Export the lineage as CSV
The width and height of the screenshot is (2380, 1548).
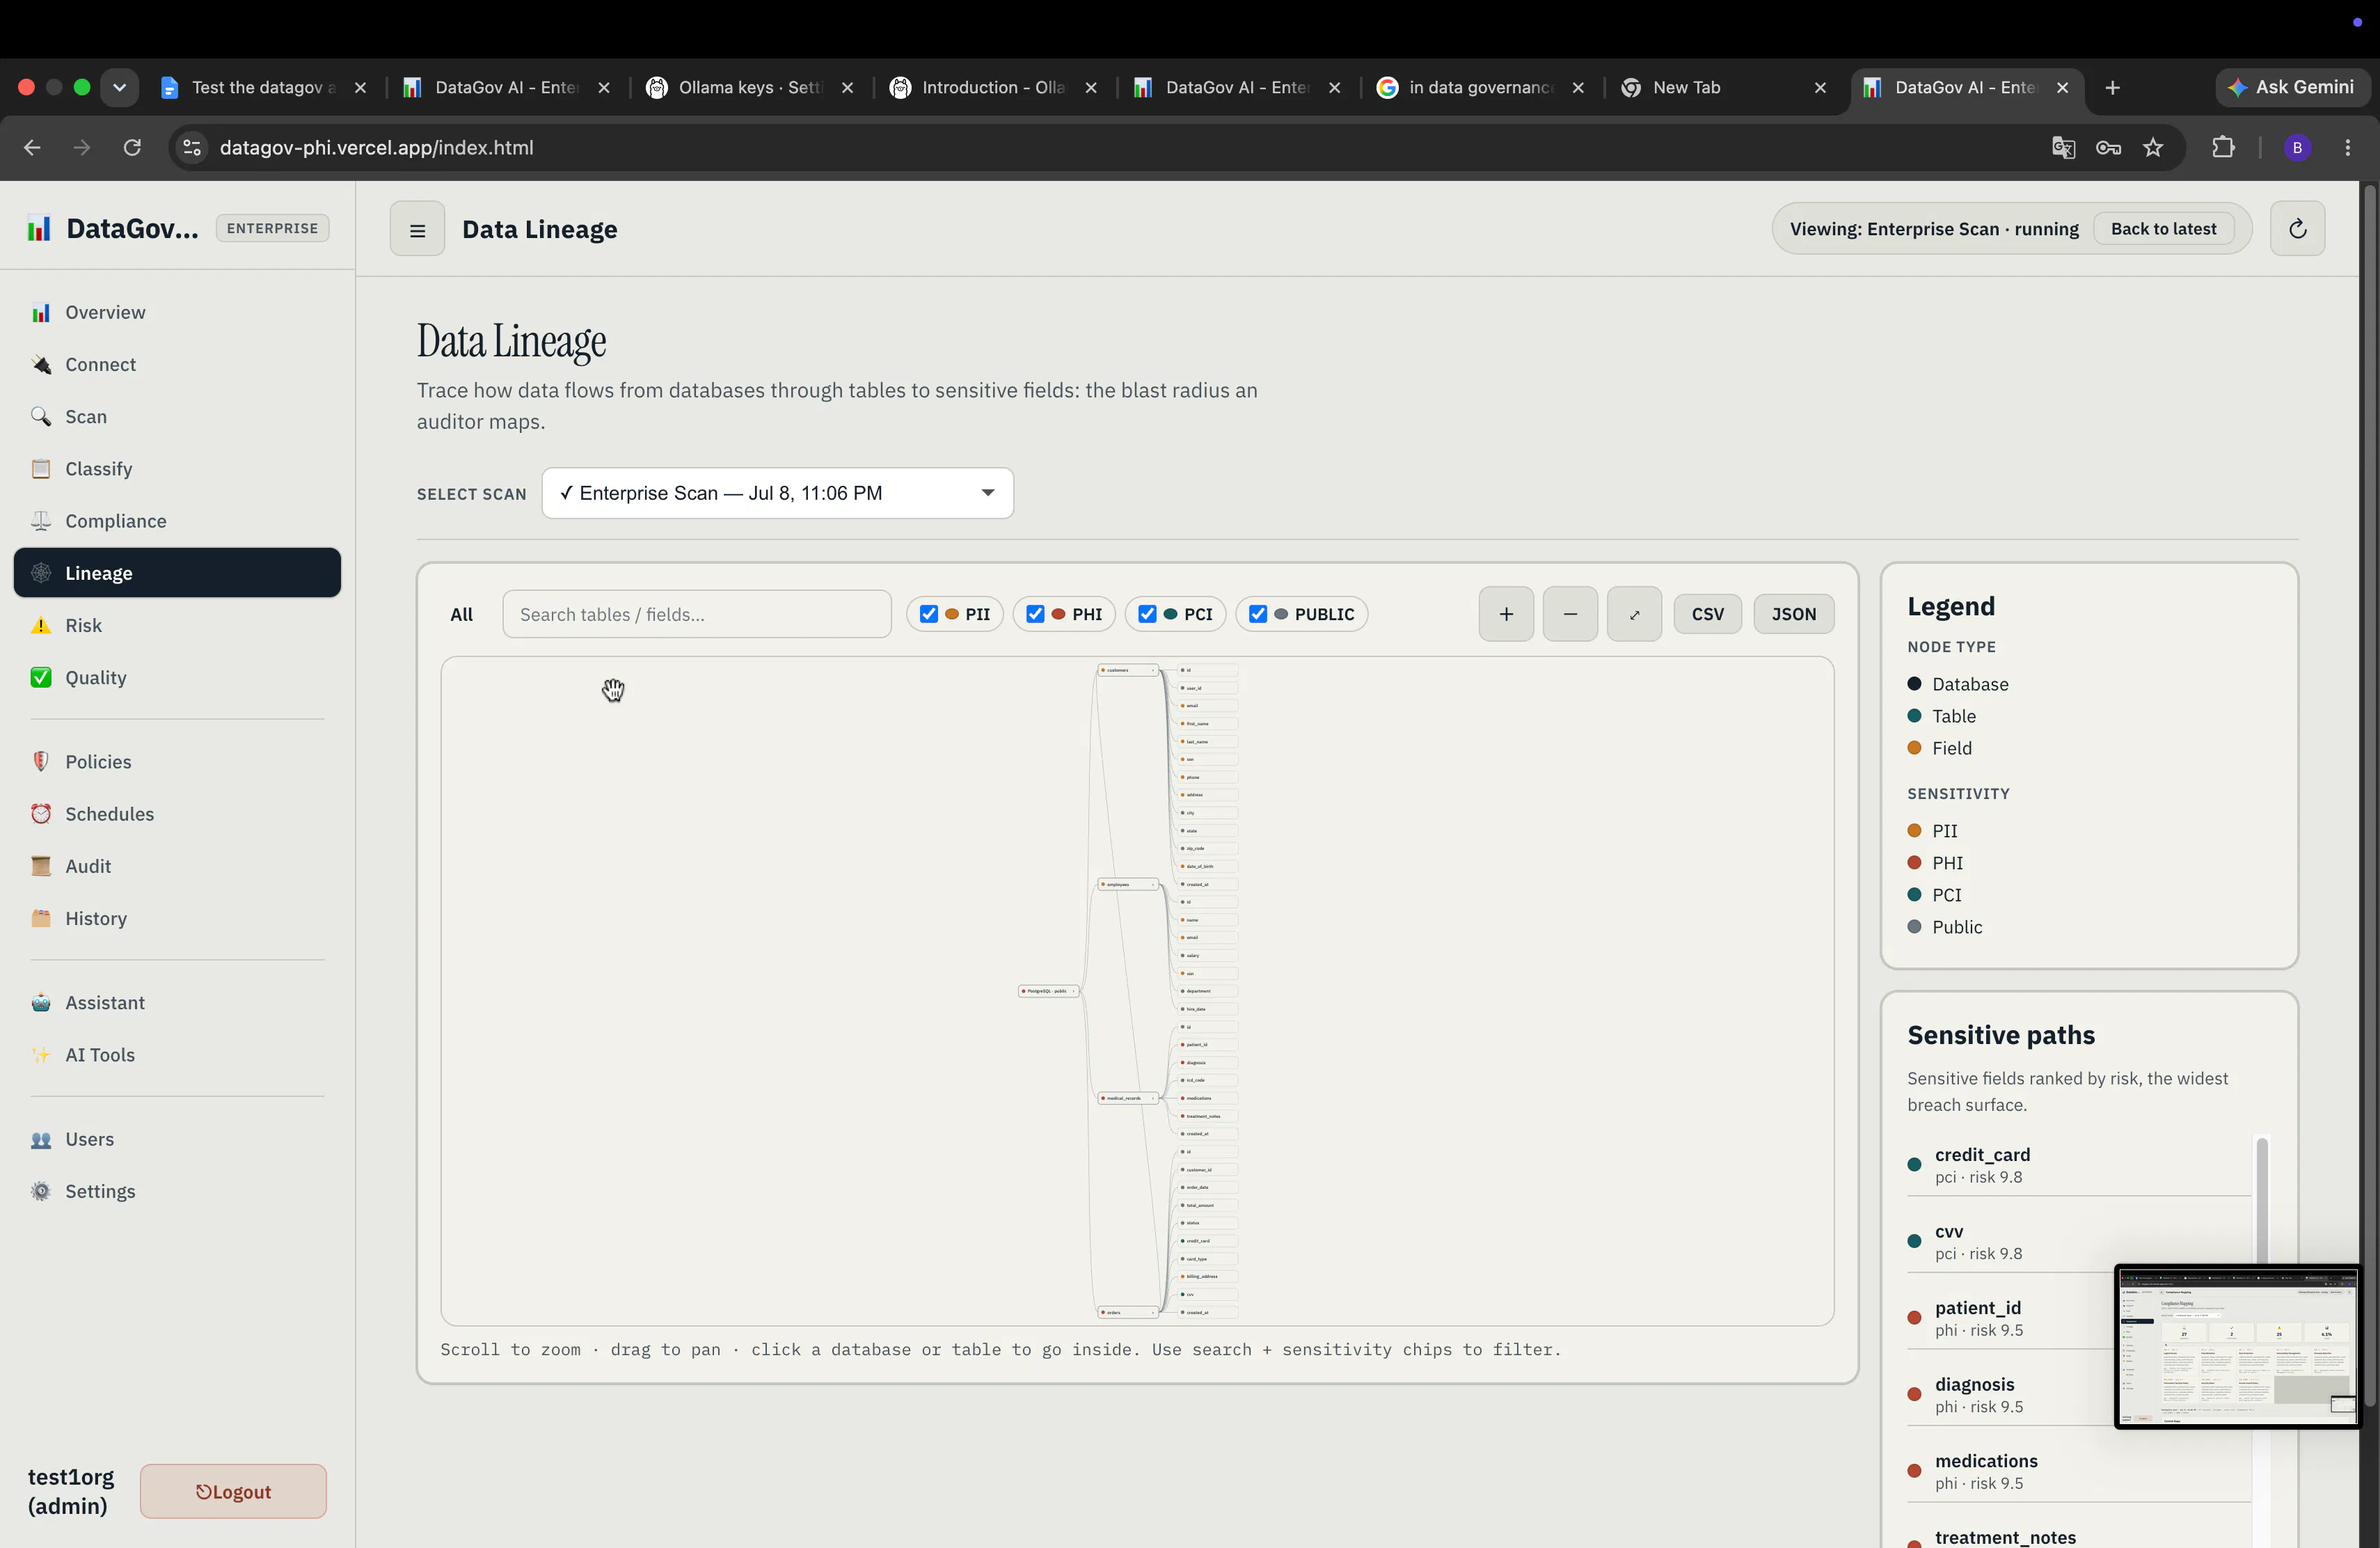coord(1707,614)
